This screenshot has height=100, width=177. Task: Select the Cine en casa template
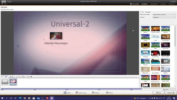[x=165, y=46]
